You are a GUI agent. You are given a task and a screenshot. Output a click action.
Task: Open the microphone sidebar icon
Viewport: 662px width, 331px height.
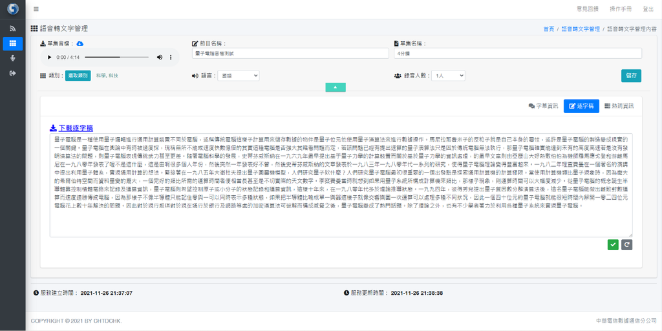[x=13, y=58]
